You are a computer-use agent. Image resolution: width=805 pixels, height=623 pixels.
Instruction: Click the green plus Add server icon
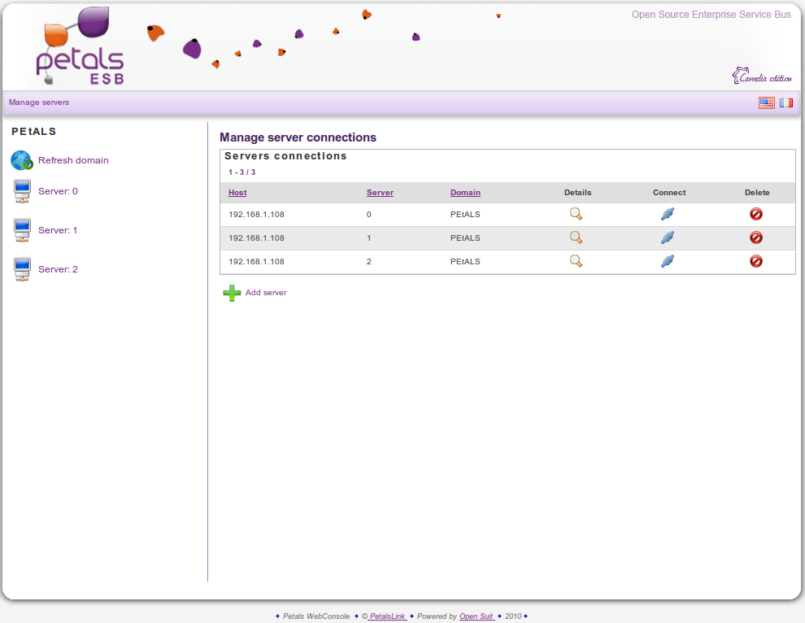[232, 293]
